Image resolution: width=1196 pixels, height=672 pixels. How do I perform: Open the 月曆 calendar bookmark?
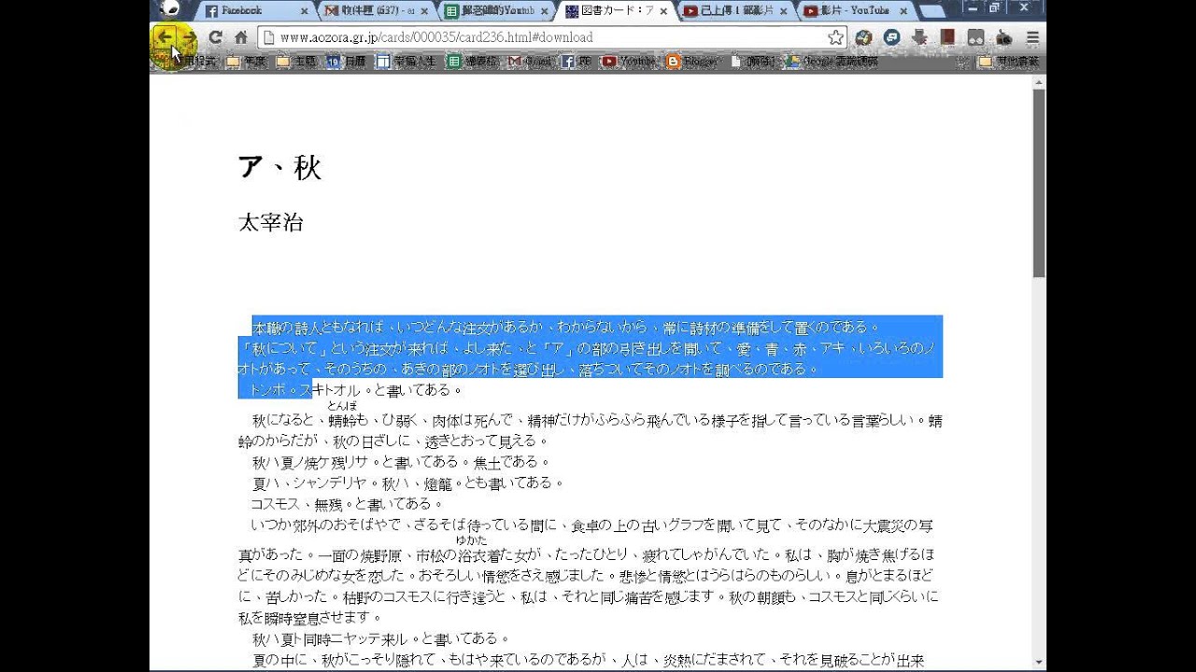click(347, 62)
